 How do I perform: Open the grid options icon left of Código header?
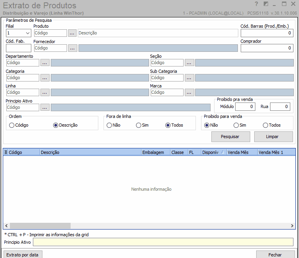coord(6,152)
